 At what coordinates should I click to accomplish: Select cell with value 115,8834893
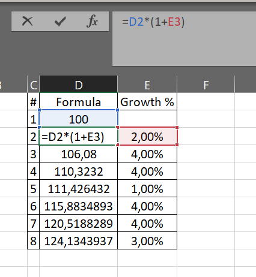point(79,206)
